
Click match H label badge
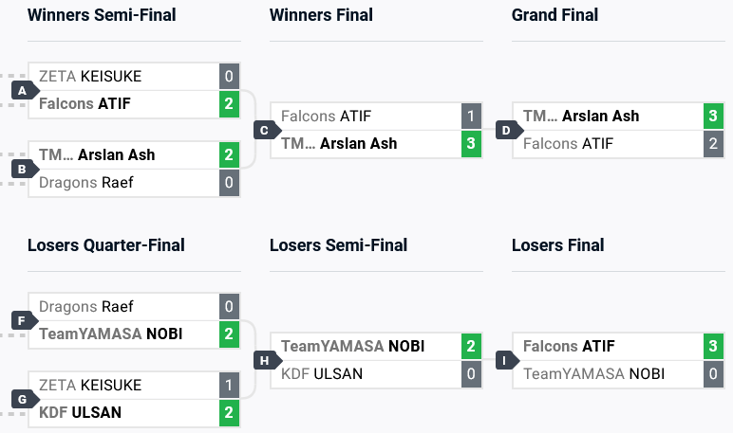(x=264, y=360)
